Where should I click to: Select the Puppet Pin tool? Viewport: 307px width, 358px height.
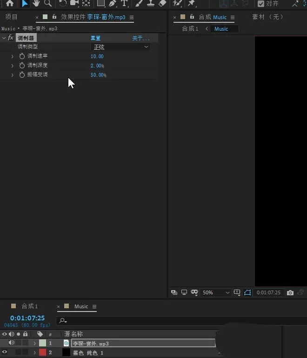click(x=192, y=3)
